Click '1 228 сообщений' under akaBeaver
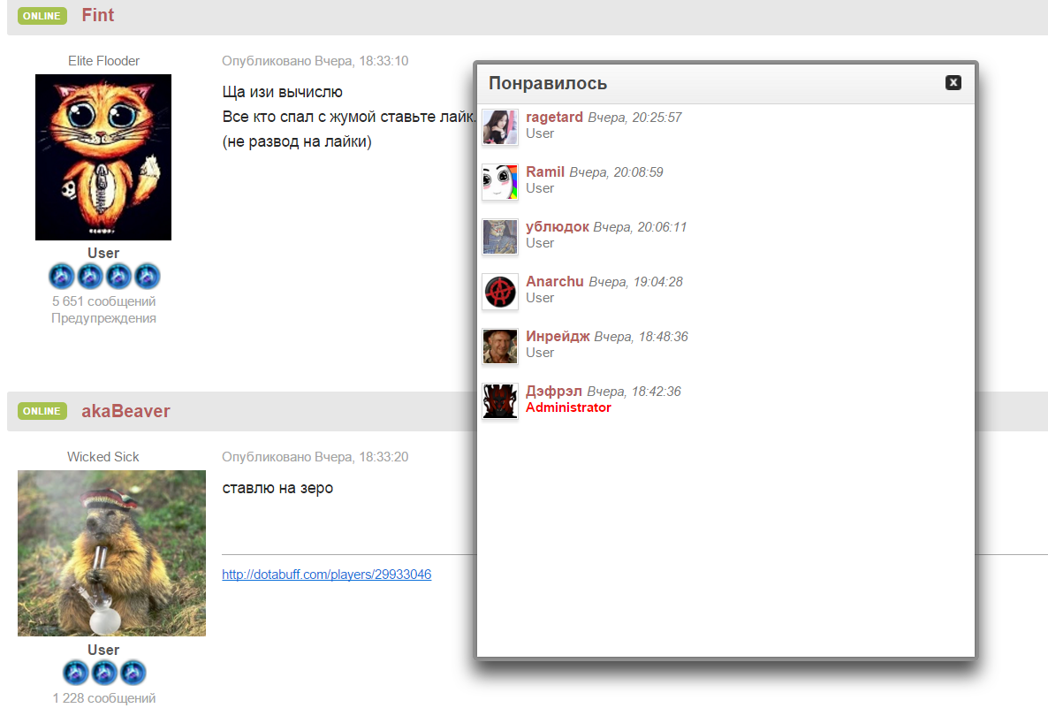The width and height of the screenshot is (1048, 708). [103, 698]
